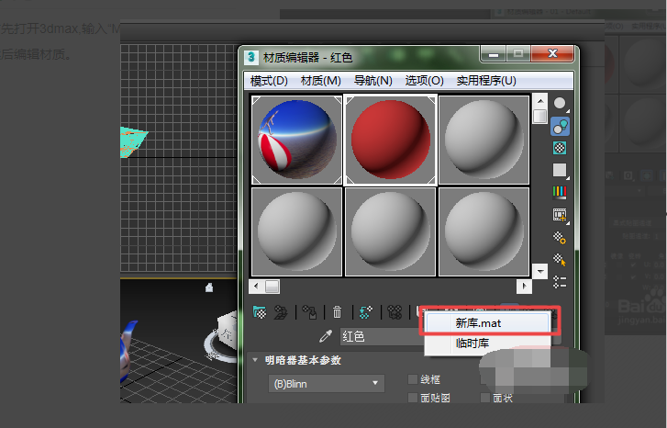Viewport: 667px width, 428px height.
Task: Click the Make Unique icon
Action: coord(395,312)
